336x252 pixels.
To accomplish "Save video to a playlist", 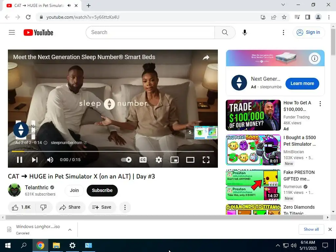I will 102,207.
